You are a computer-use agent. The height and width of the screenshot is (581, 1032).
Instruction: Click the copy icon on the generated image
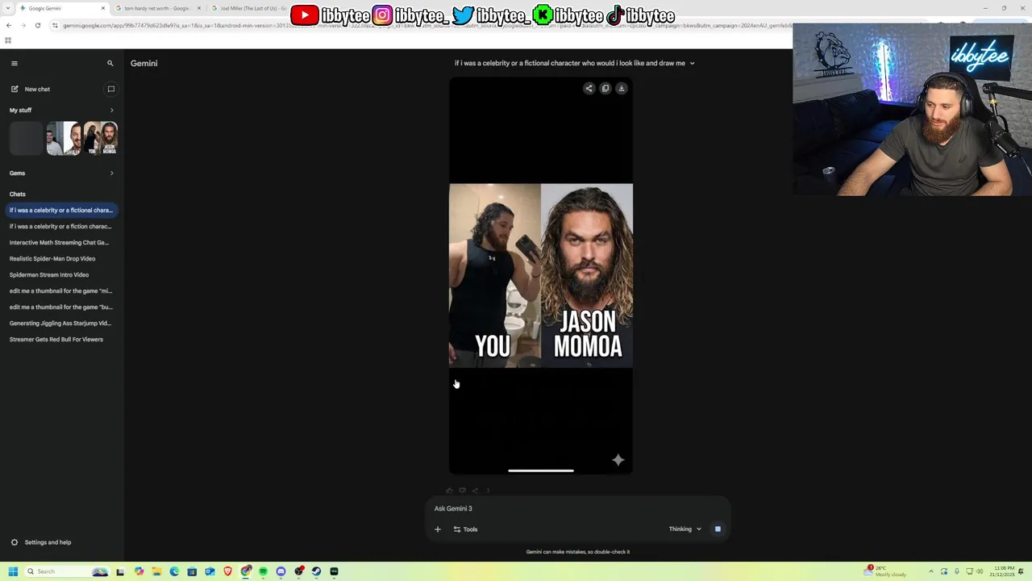click(605, 88)
